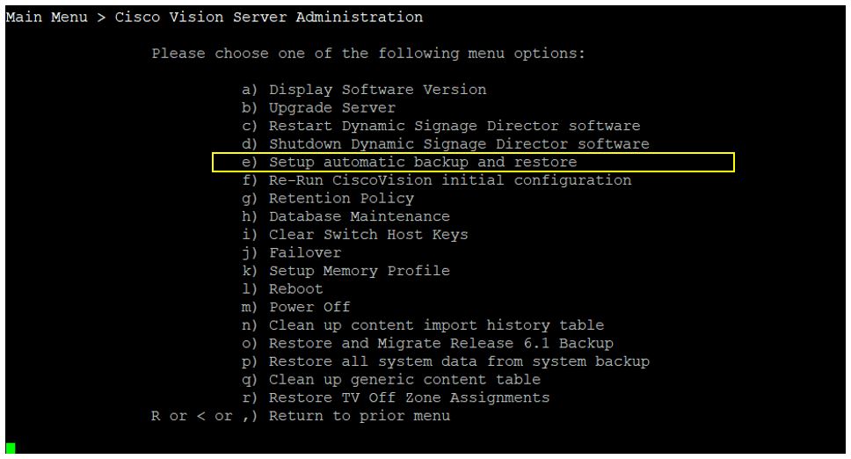This screenshot has width=851, height=459.
Task: Choose the Upgrade Server menu entry
Action: tap(332, 108)
